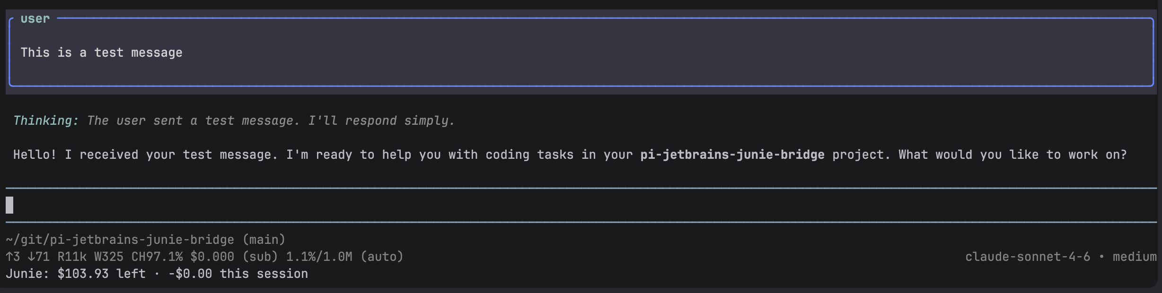Select the W325 cache write stat
Viewport: 1162px width, 293px height.
[x=109, y=257]
